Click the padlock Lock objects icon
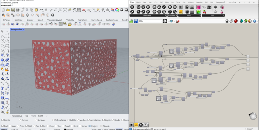The width and height of the screenshot is (259, 130). click(108, 10)
